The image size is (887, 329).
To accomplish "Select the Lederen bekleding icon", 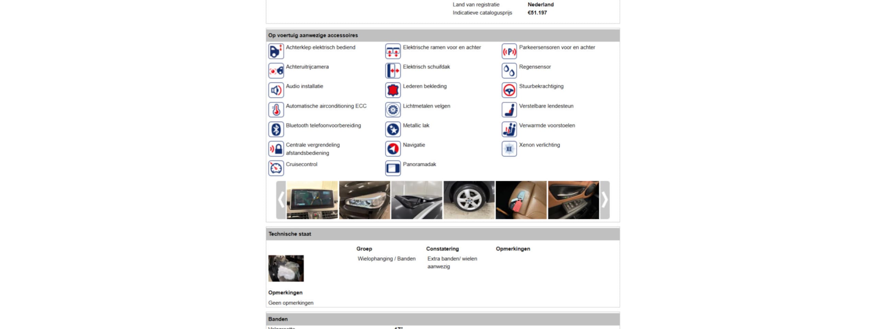I will click(393, 90).
